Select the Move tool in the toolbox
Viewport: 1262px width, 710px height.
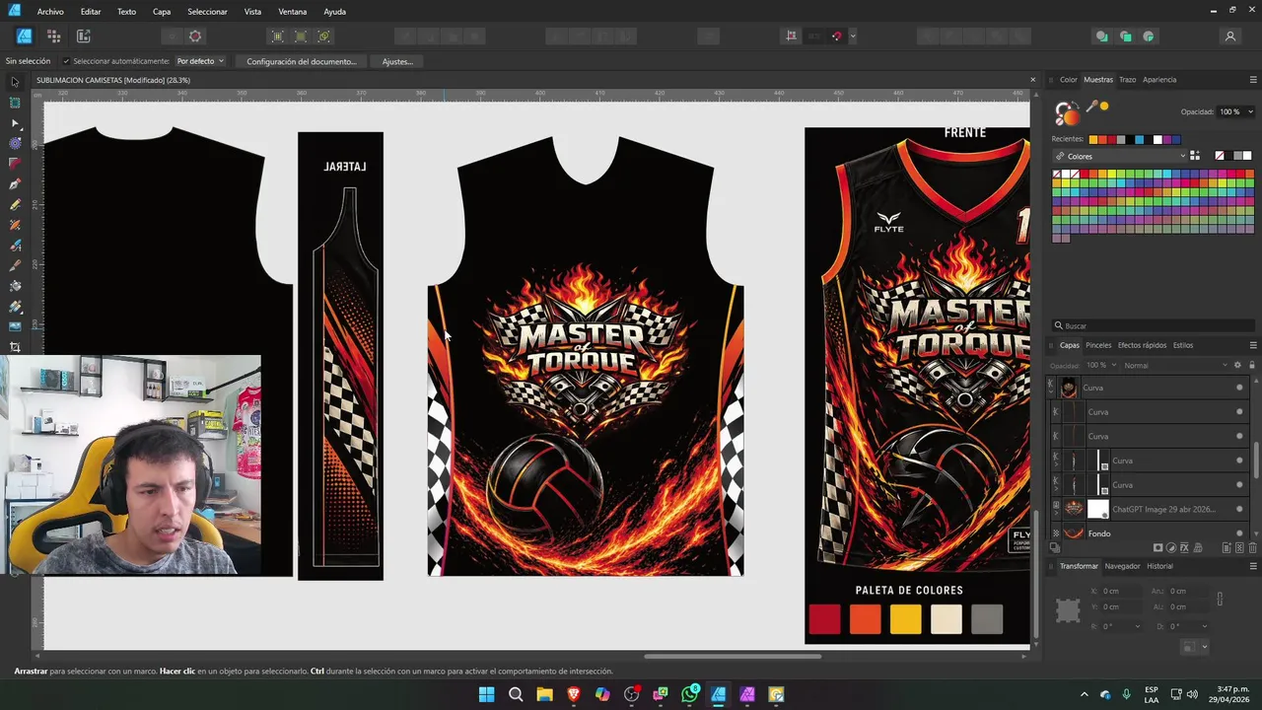(15, 82)
